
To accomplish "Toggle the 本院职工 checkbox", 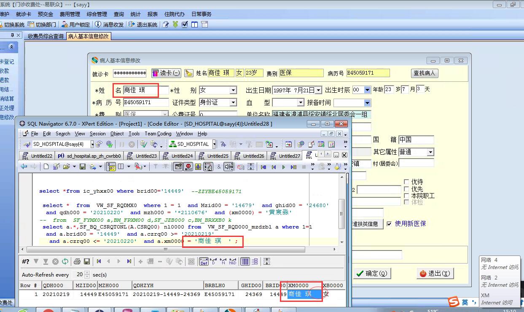I will (406, 196).
